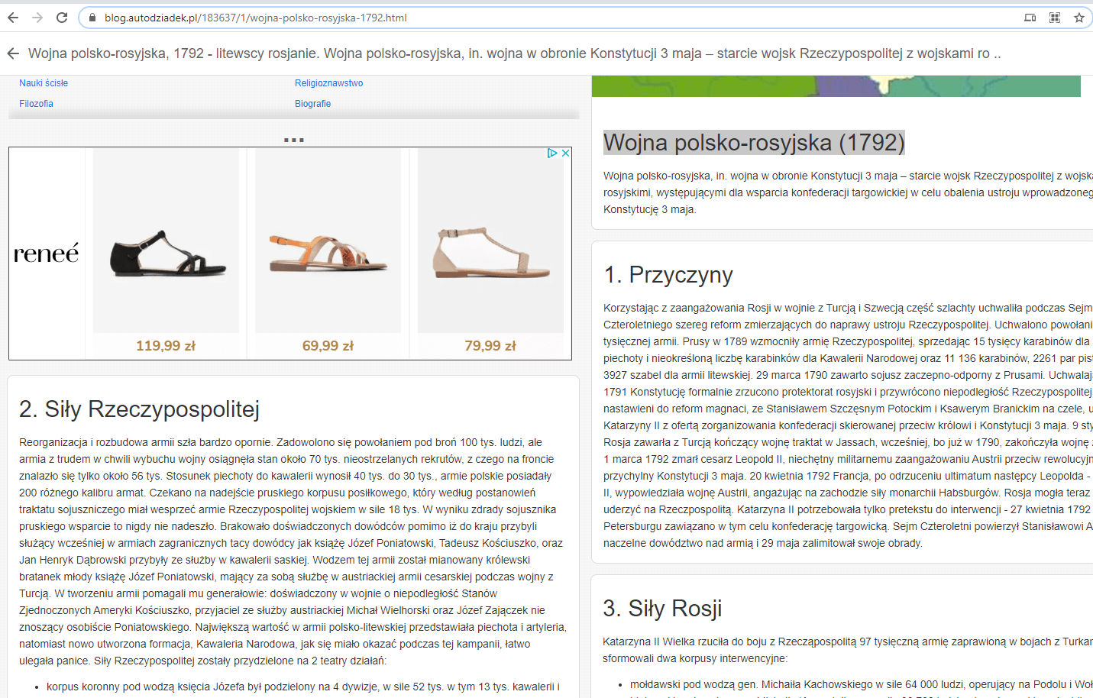Image resolution: width=1093 pixels, height=698 pixels.
Task: Click the page header back arrow
Action: point(13,53)
